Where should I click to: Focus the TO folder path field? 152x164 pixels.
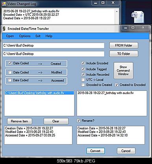coord(54,54)
